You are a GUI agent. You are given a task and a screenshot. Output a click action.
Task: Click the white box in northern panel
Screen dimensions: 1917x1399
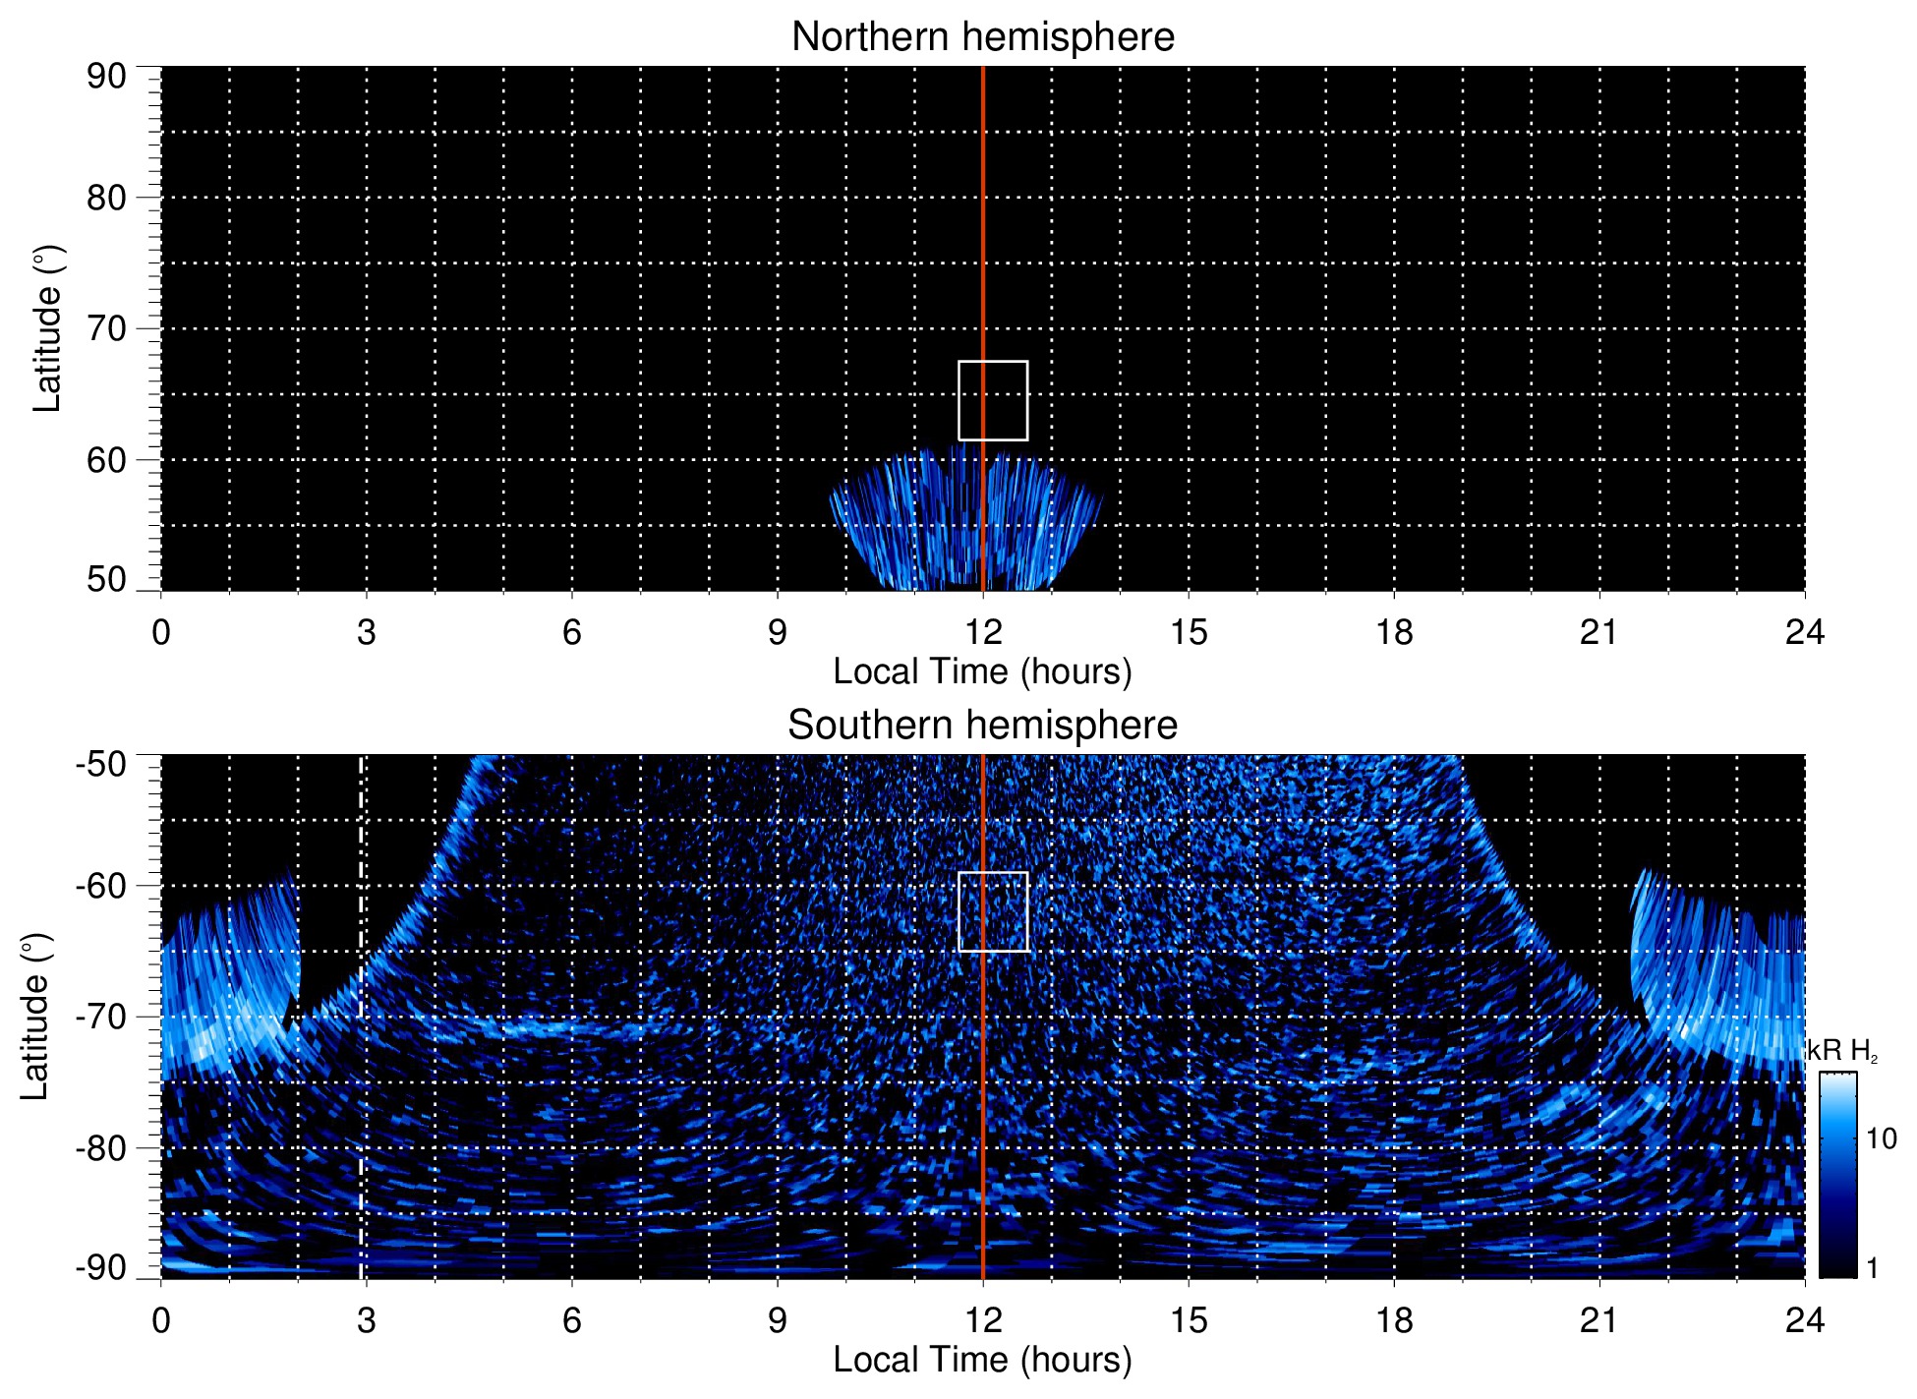(993, 400)
